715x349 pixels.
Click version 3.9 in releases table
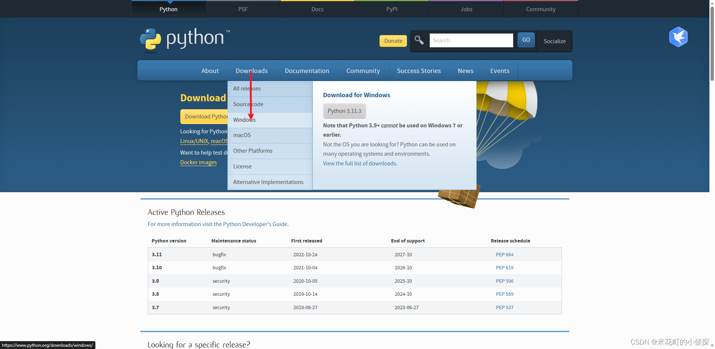[x=155, y=281]
